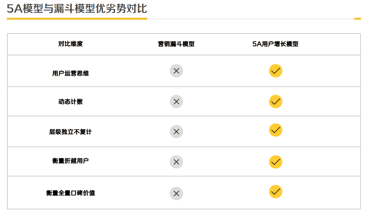Viewport: 367px width, 214px height.
Task: Click the 层级独立不复计 row label
Action: tap(70, 132)
